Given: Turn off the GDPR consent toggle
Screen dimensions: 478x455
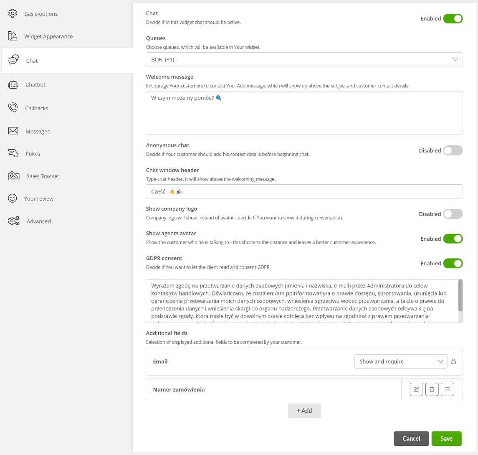Looking at the screenshot, I should point(453,263).
